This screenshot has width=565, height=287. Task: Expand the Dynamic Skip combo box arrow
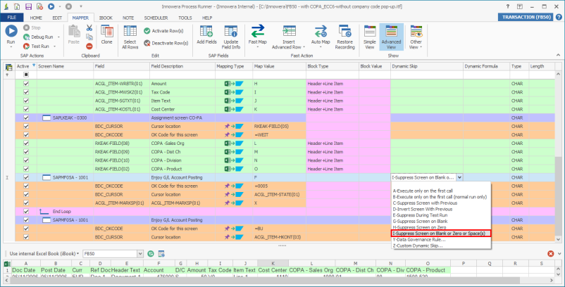[459, 178]
